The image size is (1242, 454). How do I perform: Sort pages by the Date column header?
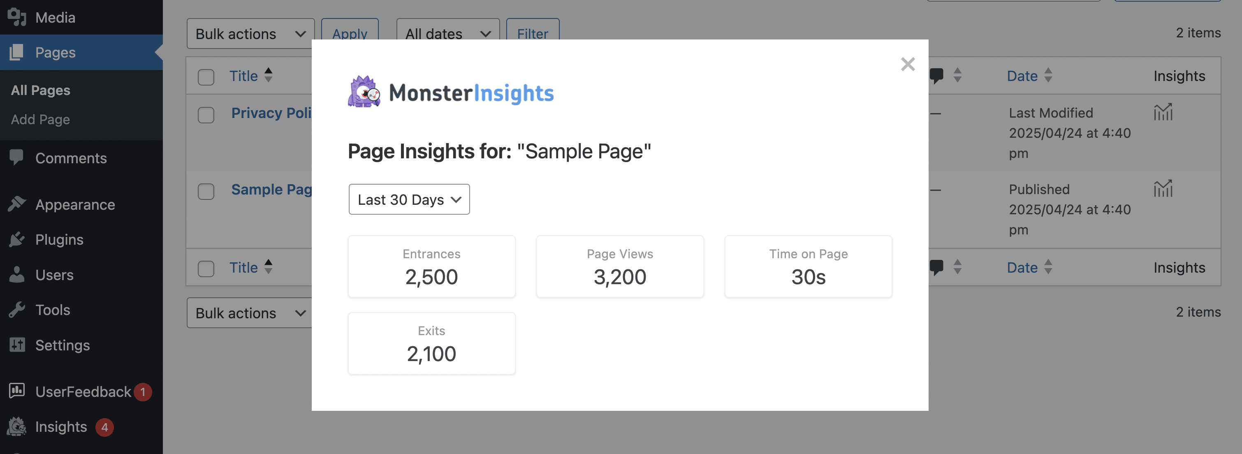pos(1022,76)
